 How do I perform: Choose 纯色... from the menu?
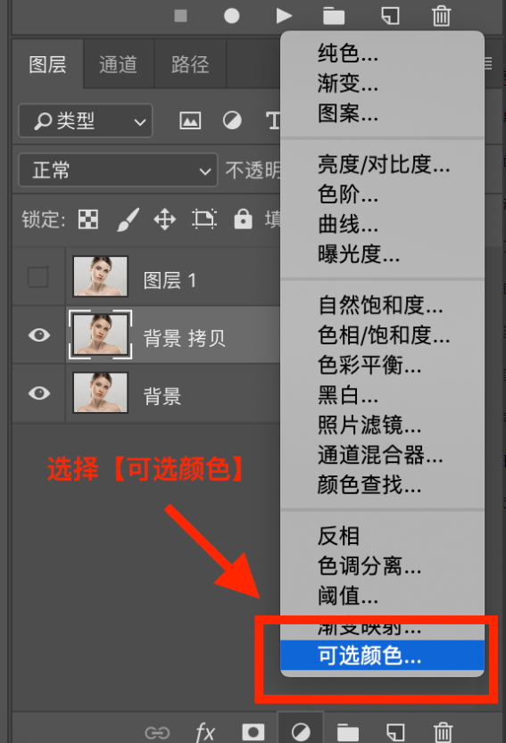tap(382, 54)
